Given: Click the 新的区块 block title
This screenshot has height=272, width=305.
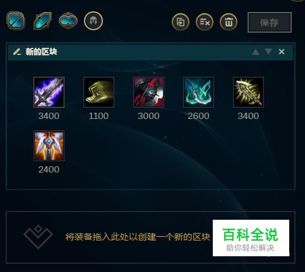Looking at the screenshot, I should coord(41,52).
